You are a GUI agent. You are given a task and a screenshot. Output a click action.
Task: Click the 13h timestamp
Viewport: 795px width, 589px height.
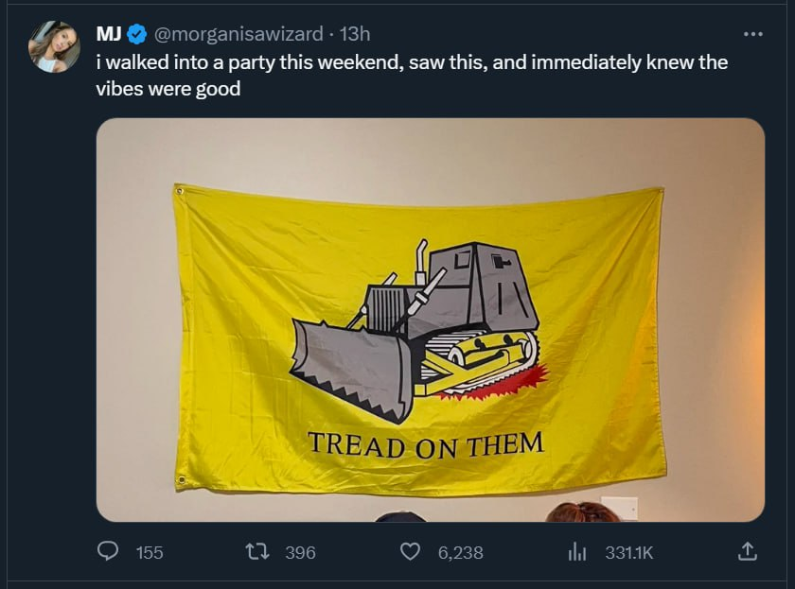[355, 34]
